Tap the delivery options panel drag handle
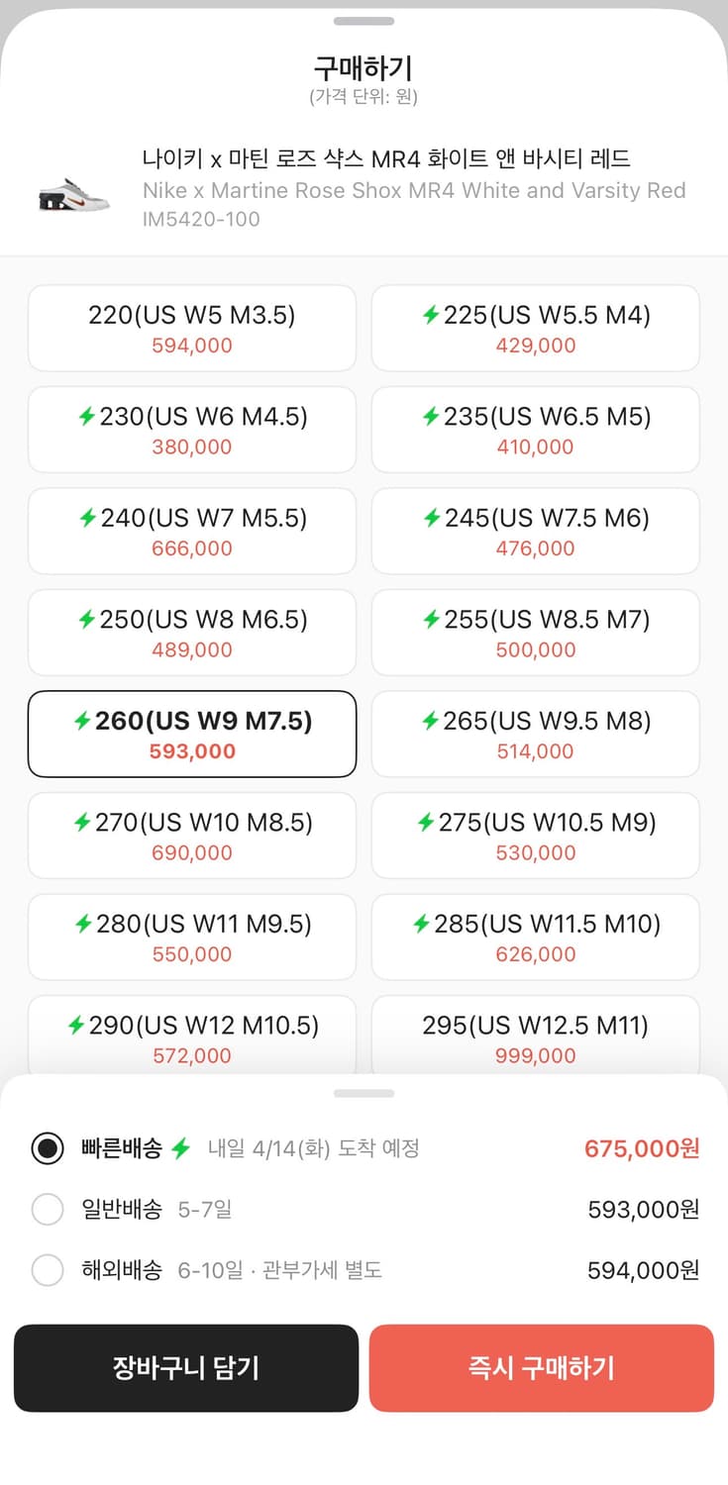Screen dimensions: 728x1485 [x=364, y=1093]
